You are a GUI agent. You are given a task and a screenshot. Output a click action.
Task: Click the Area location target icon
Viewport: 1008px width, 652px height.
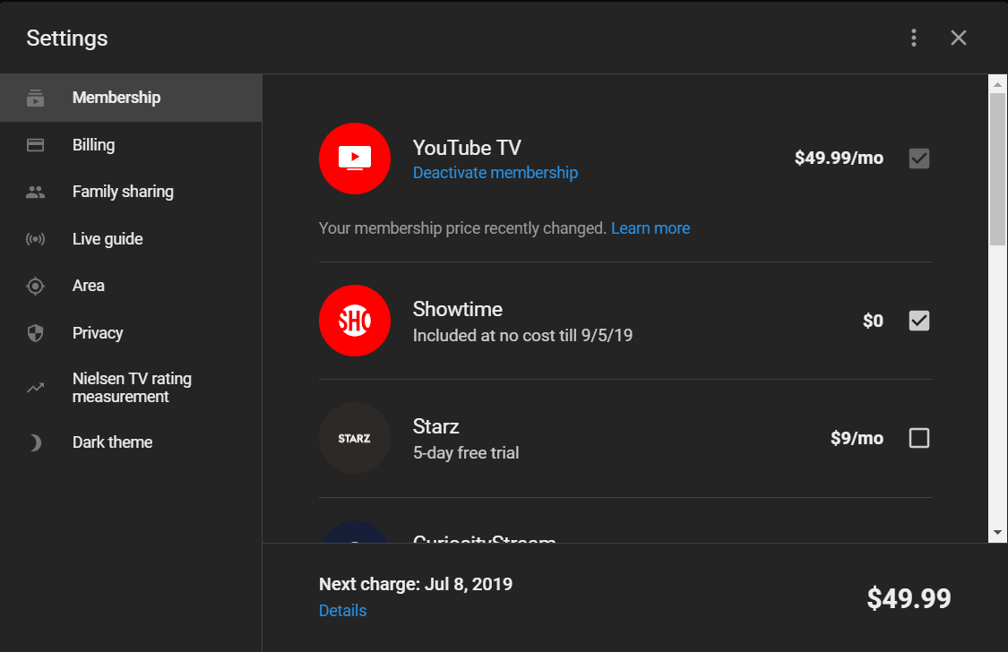(x=36, y=286)
